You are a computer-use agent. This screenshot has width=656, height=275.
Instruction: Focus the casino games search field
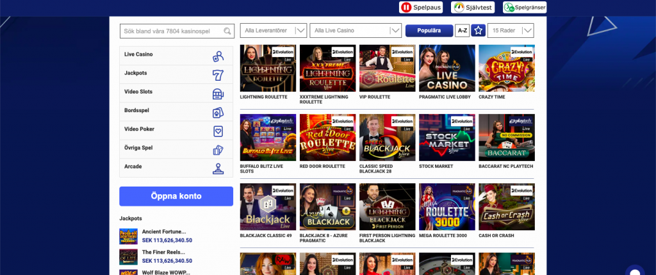click(x=176, y=31)
